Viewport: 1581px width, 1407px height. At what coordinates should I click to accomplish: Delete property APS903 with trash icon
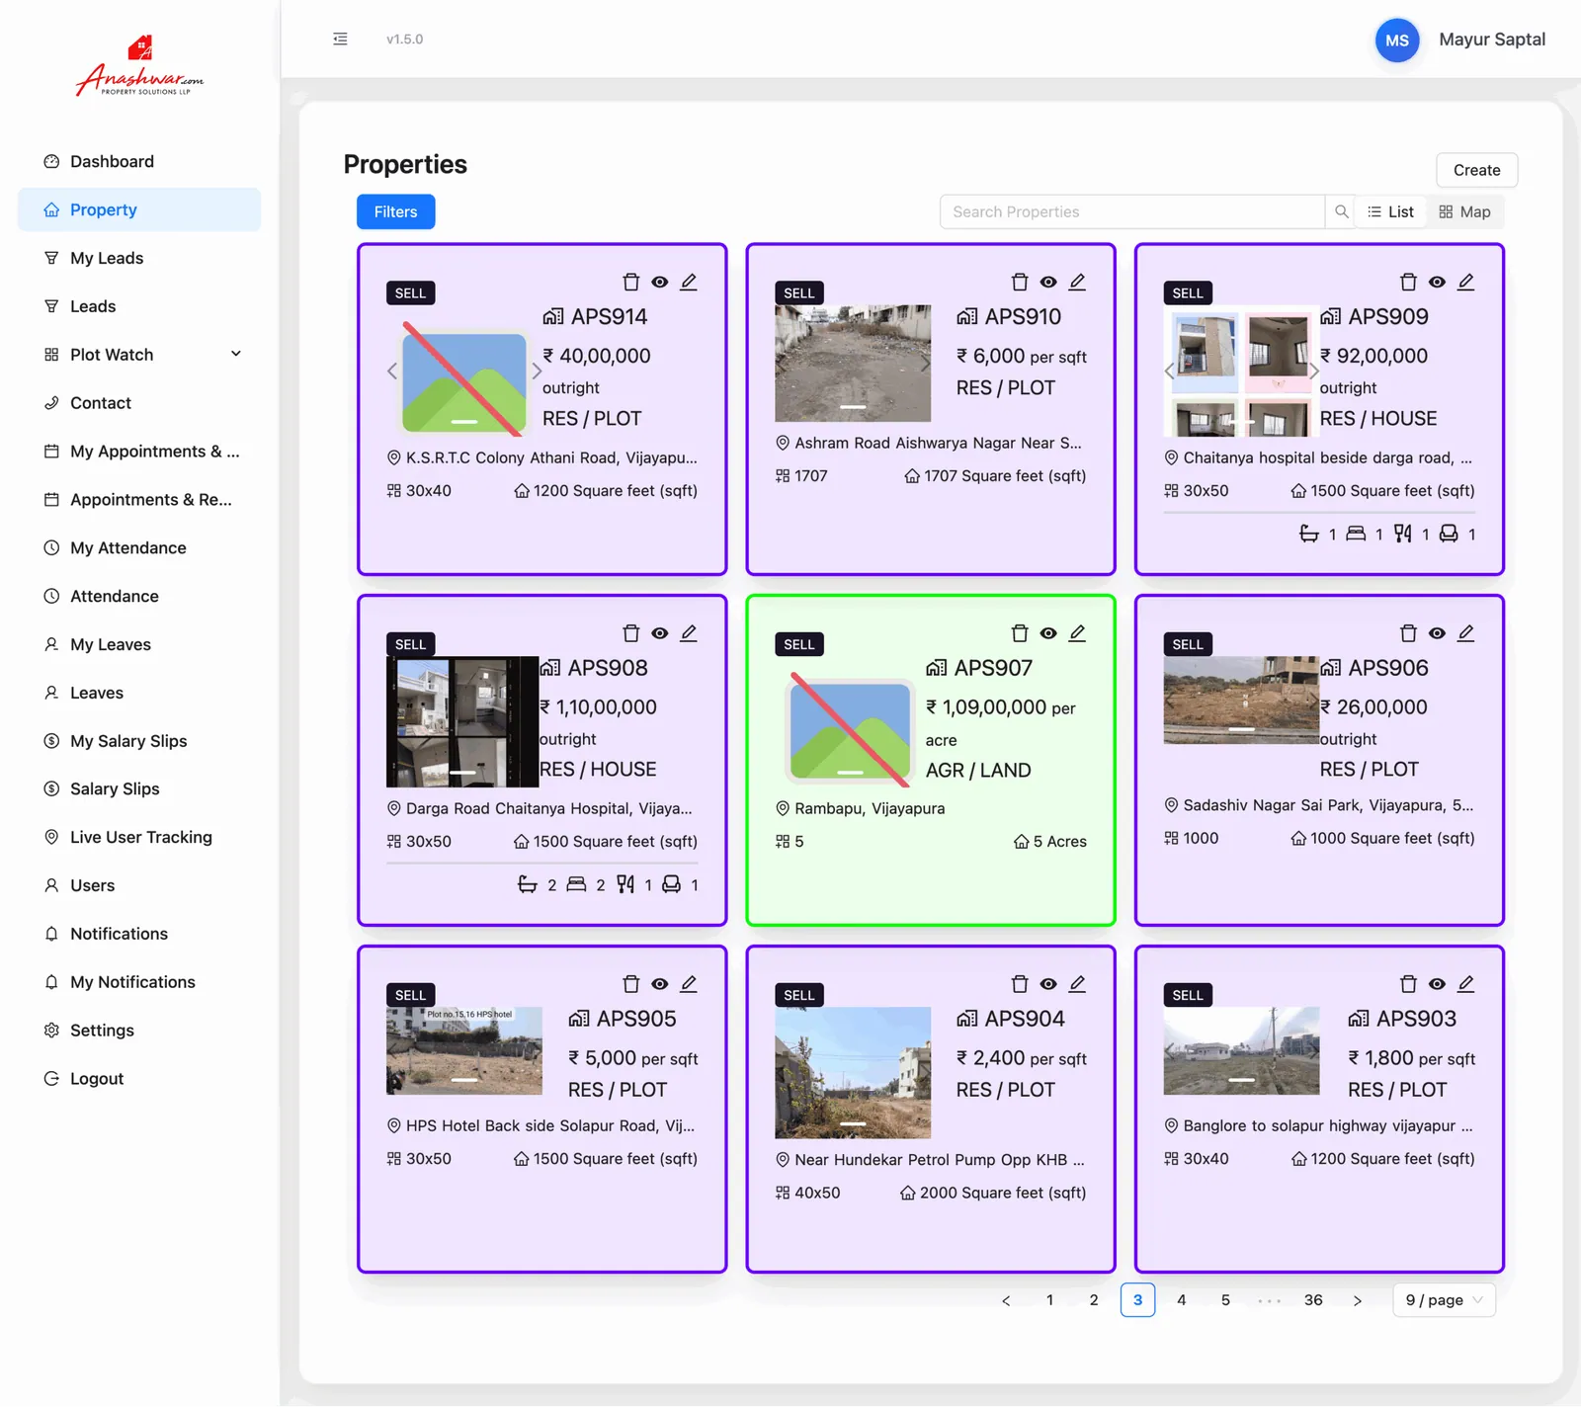click(1408, 984)
